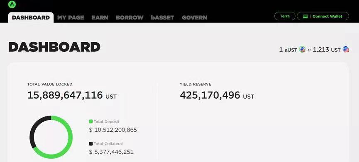359x162 pixels.
Task: Click the Connect Wallet button
Action: [323, 16]
